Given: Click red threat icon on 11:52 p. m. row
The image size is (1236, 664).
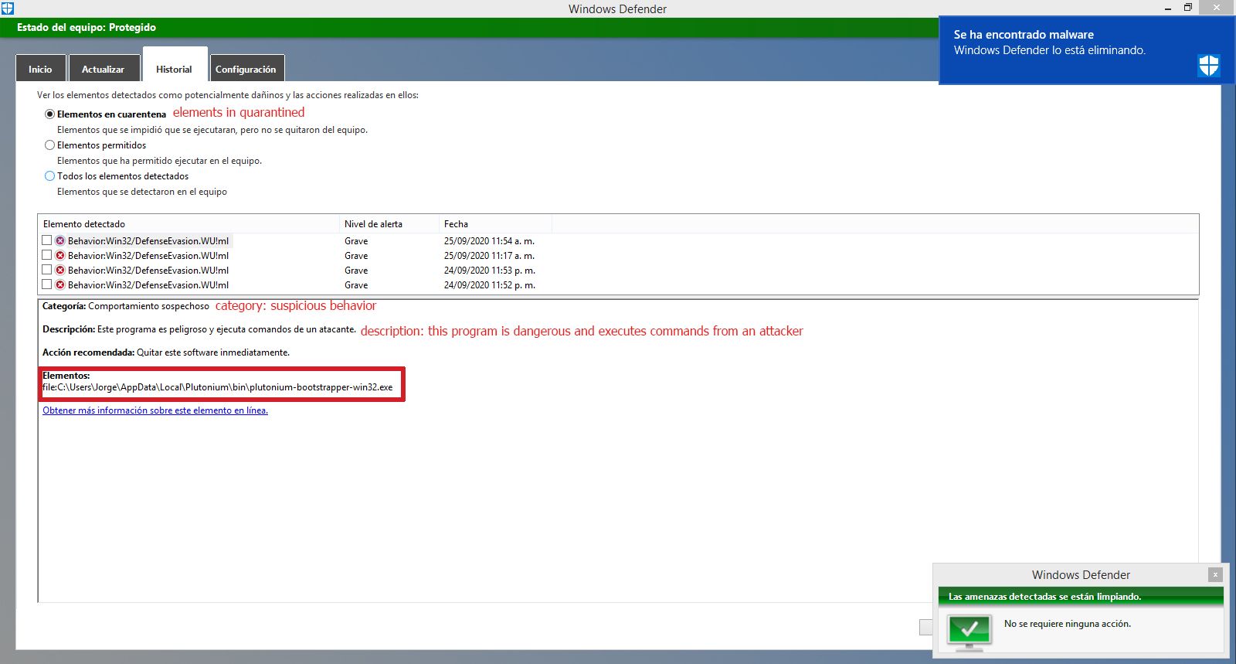Looking at the screenshot, I should coord(60,284).
